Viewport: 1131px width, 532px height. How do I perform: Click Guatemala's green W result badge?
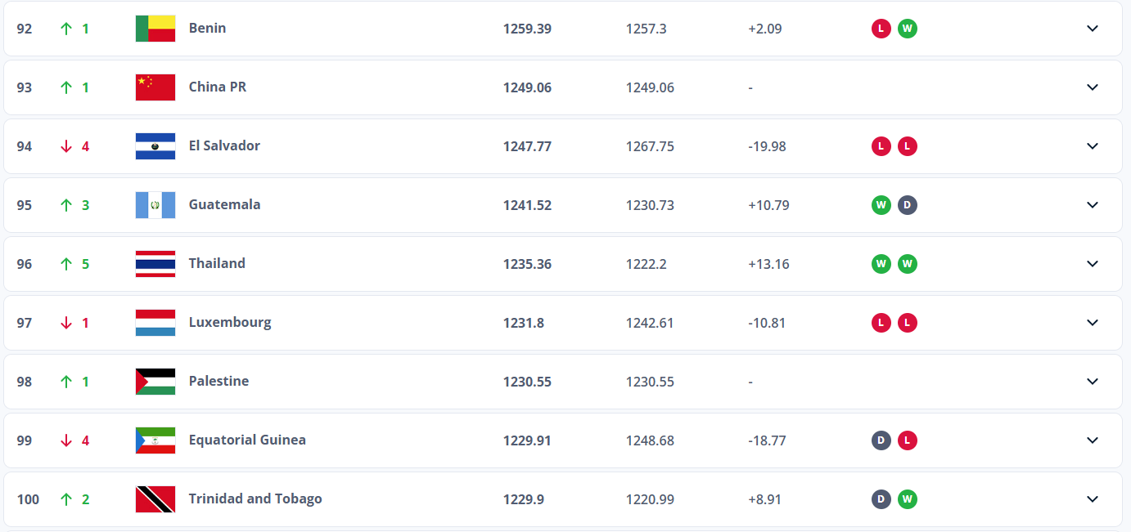(x=881, y=205)
